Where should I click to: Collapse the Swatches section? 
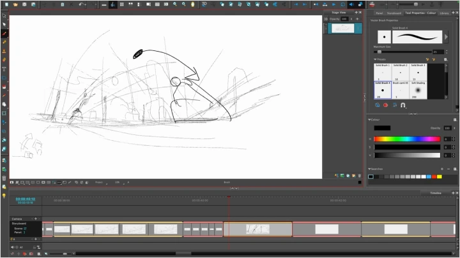(370, 168)
